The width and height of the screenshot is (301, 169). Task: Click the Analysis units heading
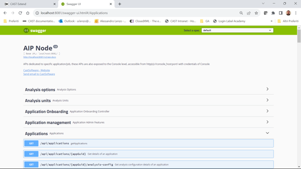(38, 100)
